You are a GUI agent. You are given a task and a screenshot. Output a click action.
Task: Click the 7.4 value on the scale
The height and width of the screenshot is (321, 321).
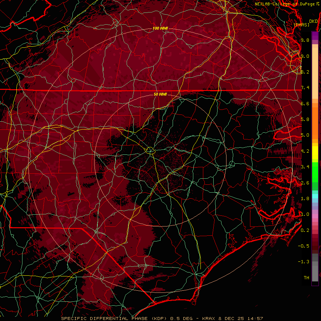pyautogui.click(x=305, y=88)
